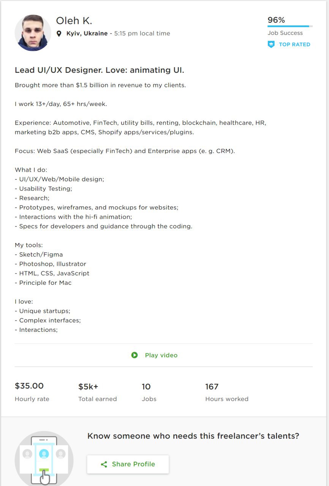Click the Play video link text

(x=161, y=355)
